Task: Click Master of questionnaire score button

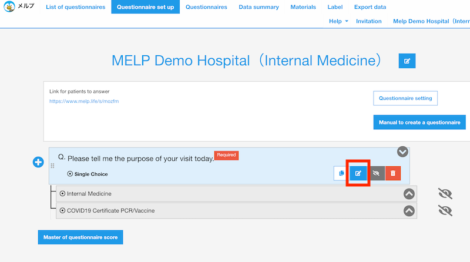Action: coord(80,237)
